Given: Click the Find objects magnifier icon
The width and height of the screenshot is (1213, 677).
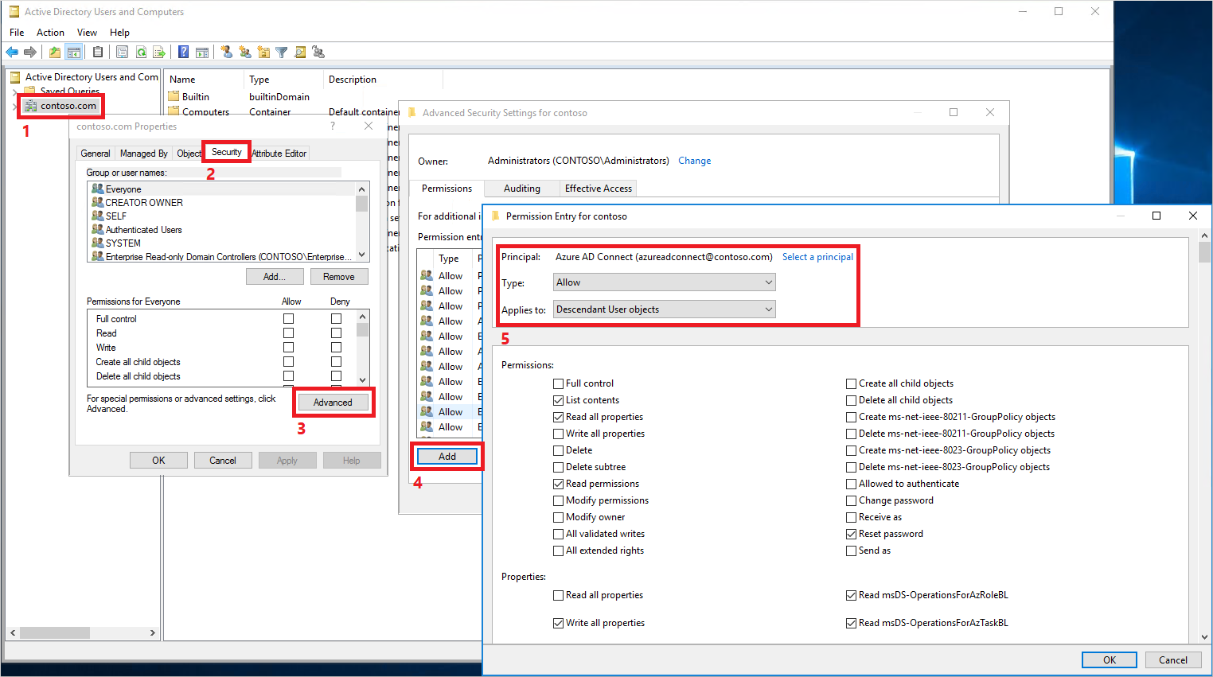Looking at the screenshot, I should point(300,53).
